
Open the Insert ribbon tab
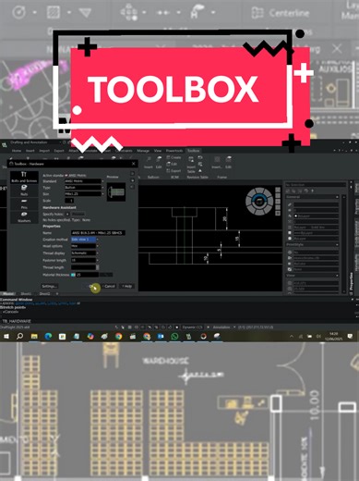click(x=30, y=151)
